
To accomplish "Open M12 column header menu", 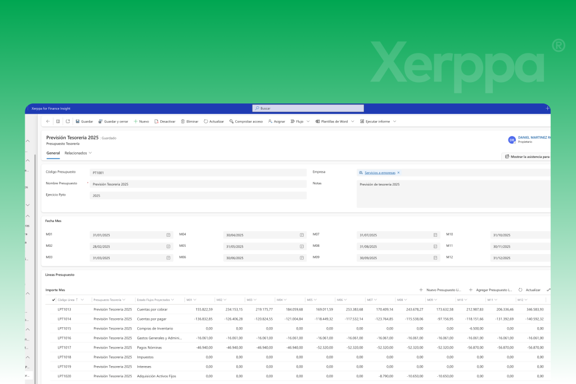I will tap(523, 300).
